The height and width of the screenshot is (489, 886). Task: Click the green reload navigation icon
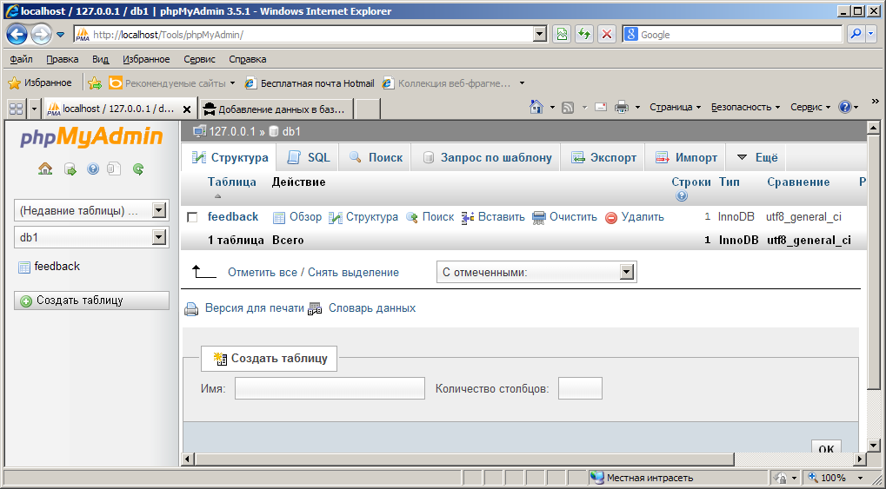138,169
